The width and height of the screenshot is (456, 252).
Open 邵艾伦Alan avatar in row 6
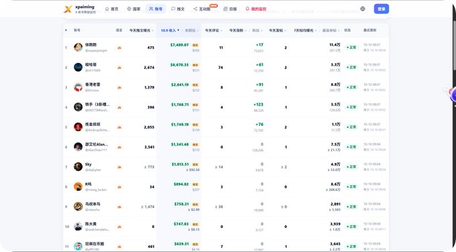click(78, 147)
